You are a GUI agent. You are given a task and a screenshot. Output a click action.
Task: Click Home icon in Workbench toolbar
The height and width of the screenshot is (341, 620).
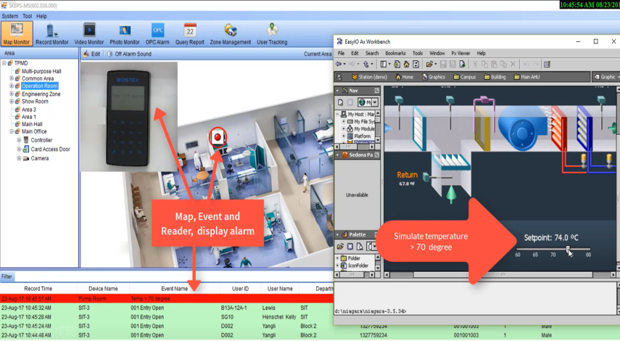click(x=407, y=64)
